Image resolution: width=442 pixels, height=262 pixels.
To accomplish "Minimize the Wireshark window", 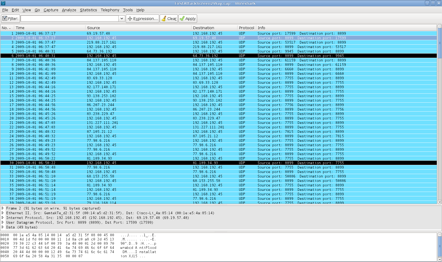I will point(427,3).
